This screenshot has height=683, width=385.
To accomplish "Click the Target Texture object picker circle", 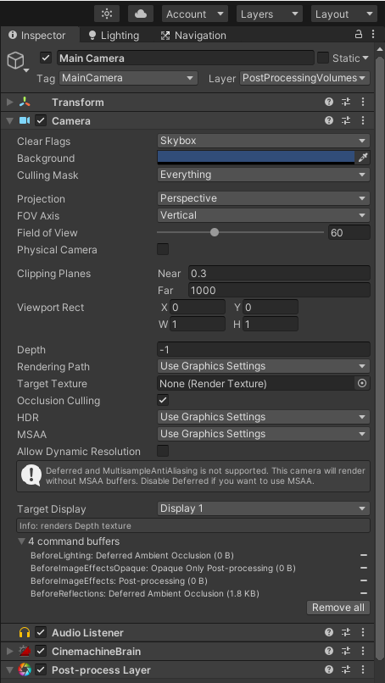I will 362,383.
